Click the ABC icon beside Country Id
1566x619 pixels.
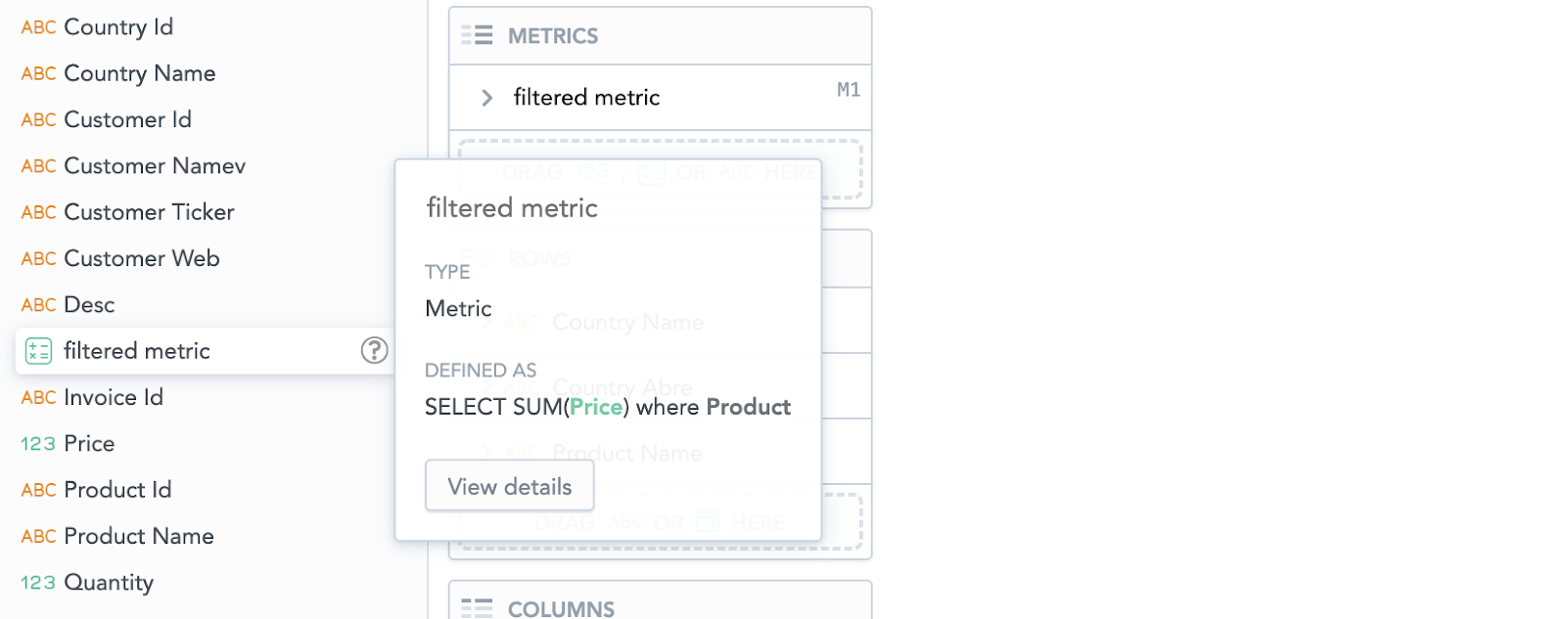[x=38, y=27]
